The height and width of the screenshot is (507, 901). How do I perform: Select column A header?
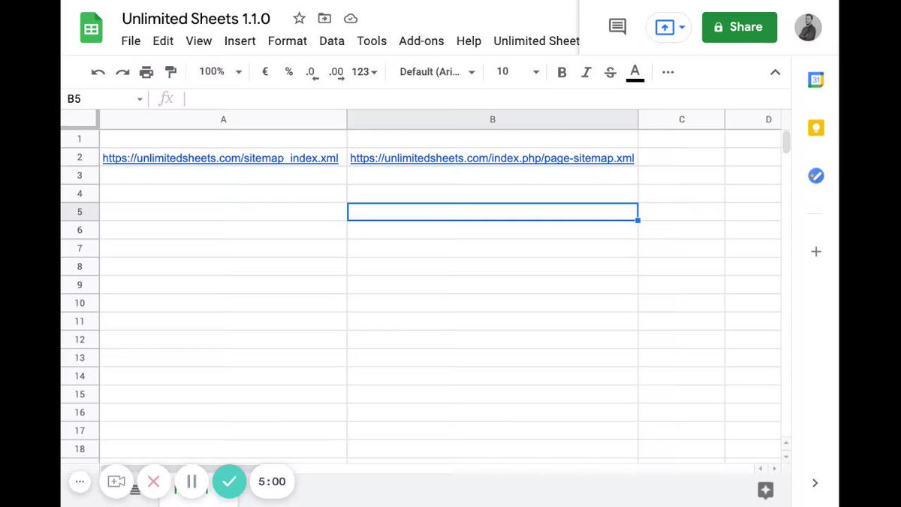click(x=223, y=119)
